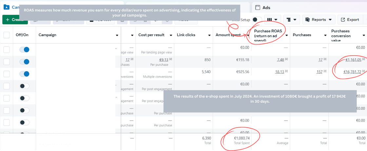Turn off the third campaign's on/off switch
This screenshot has width=367, height=151.
(x=24, y=74)
